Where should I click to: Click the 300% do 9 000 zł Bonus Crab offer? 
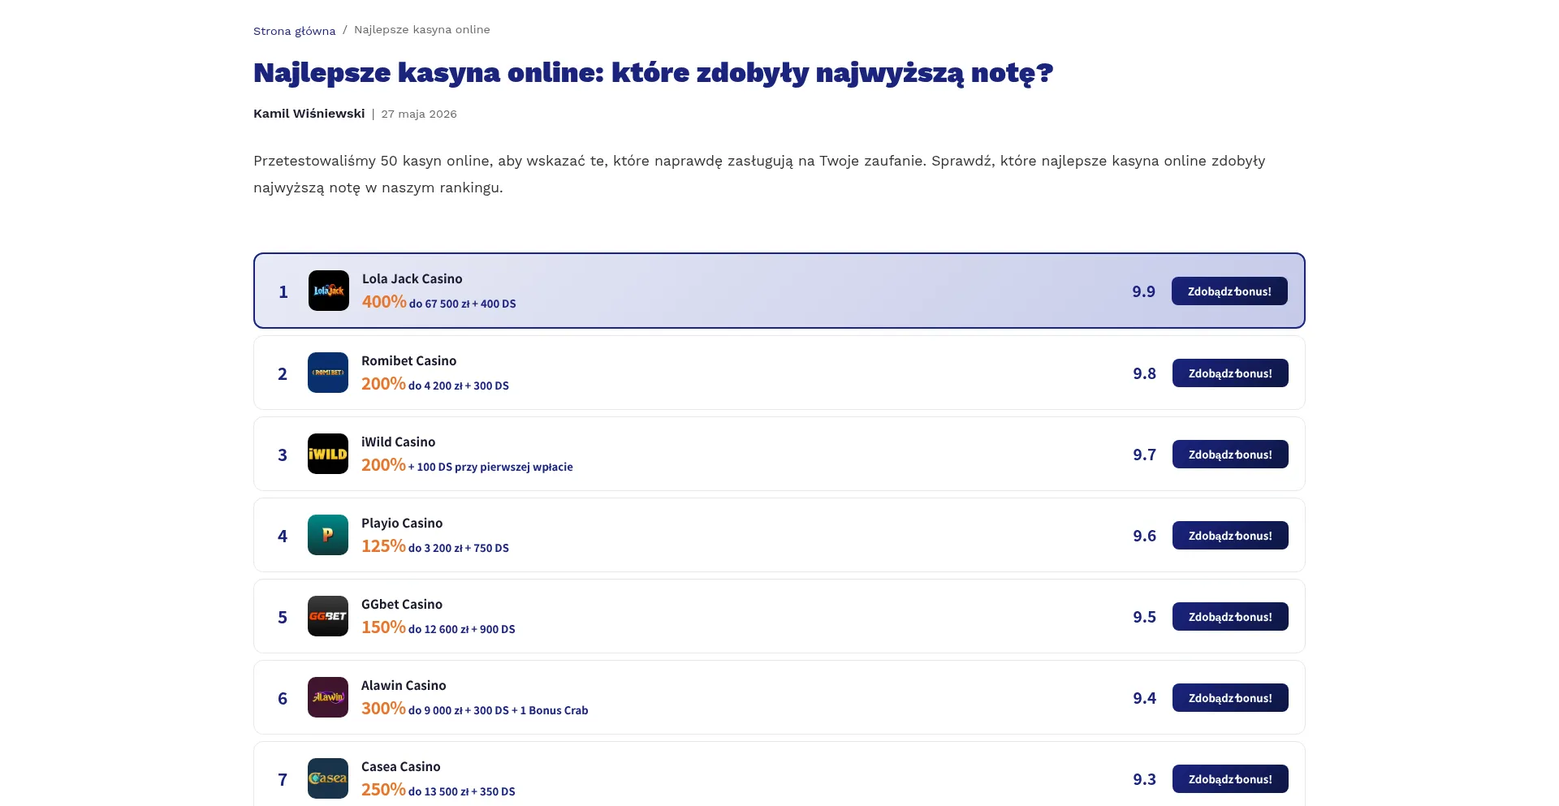coord(475,709)
